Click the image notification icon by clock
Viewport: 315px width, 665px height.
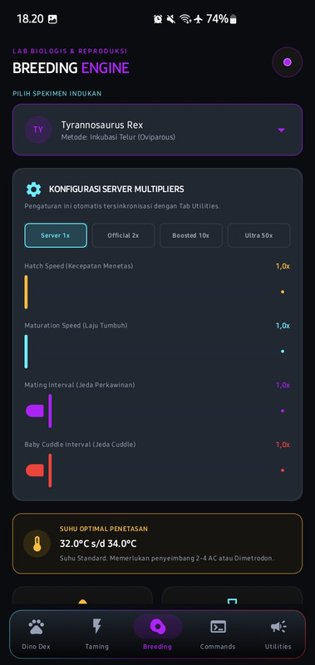tap(52, 19)
